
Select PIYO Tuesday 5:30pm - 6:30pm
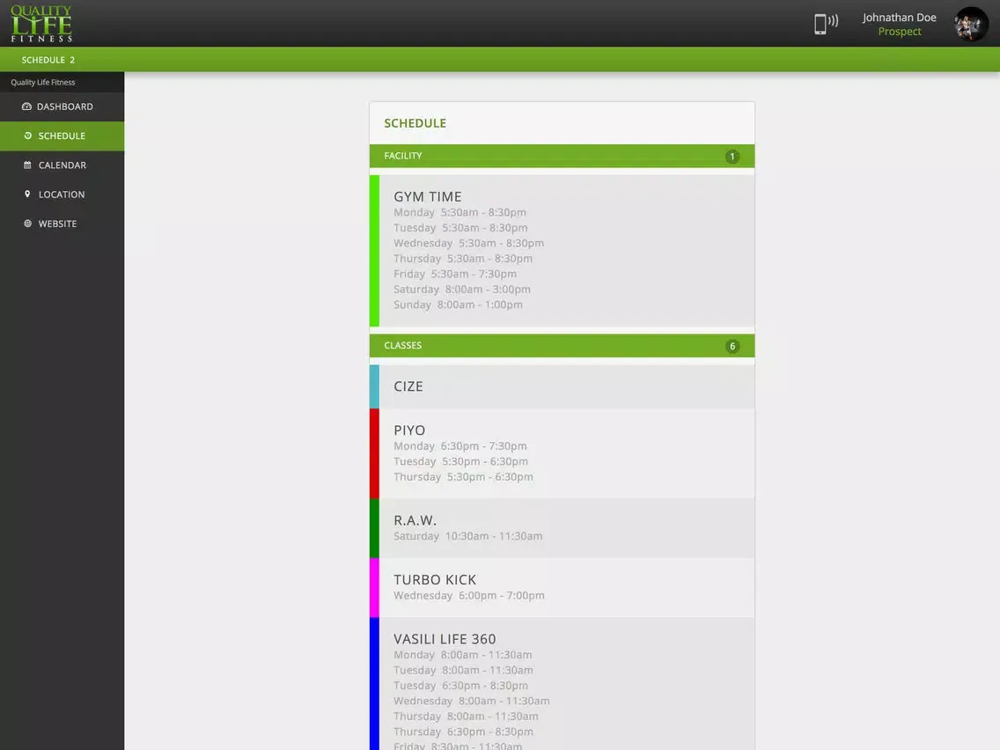click(x=460, y=461)
